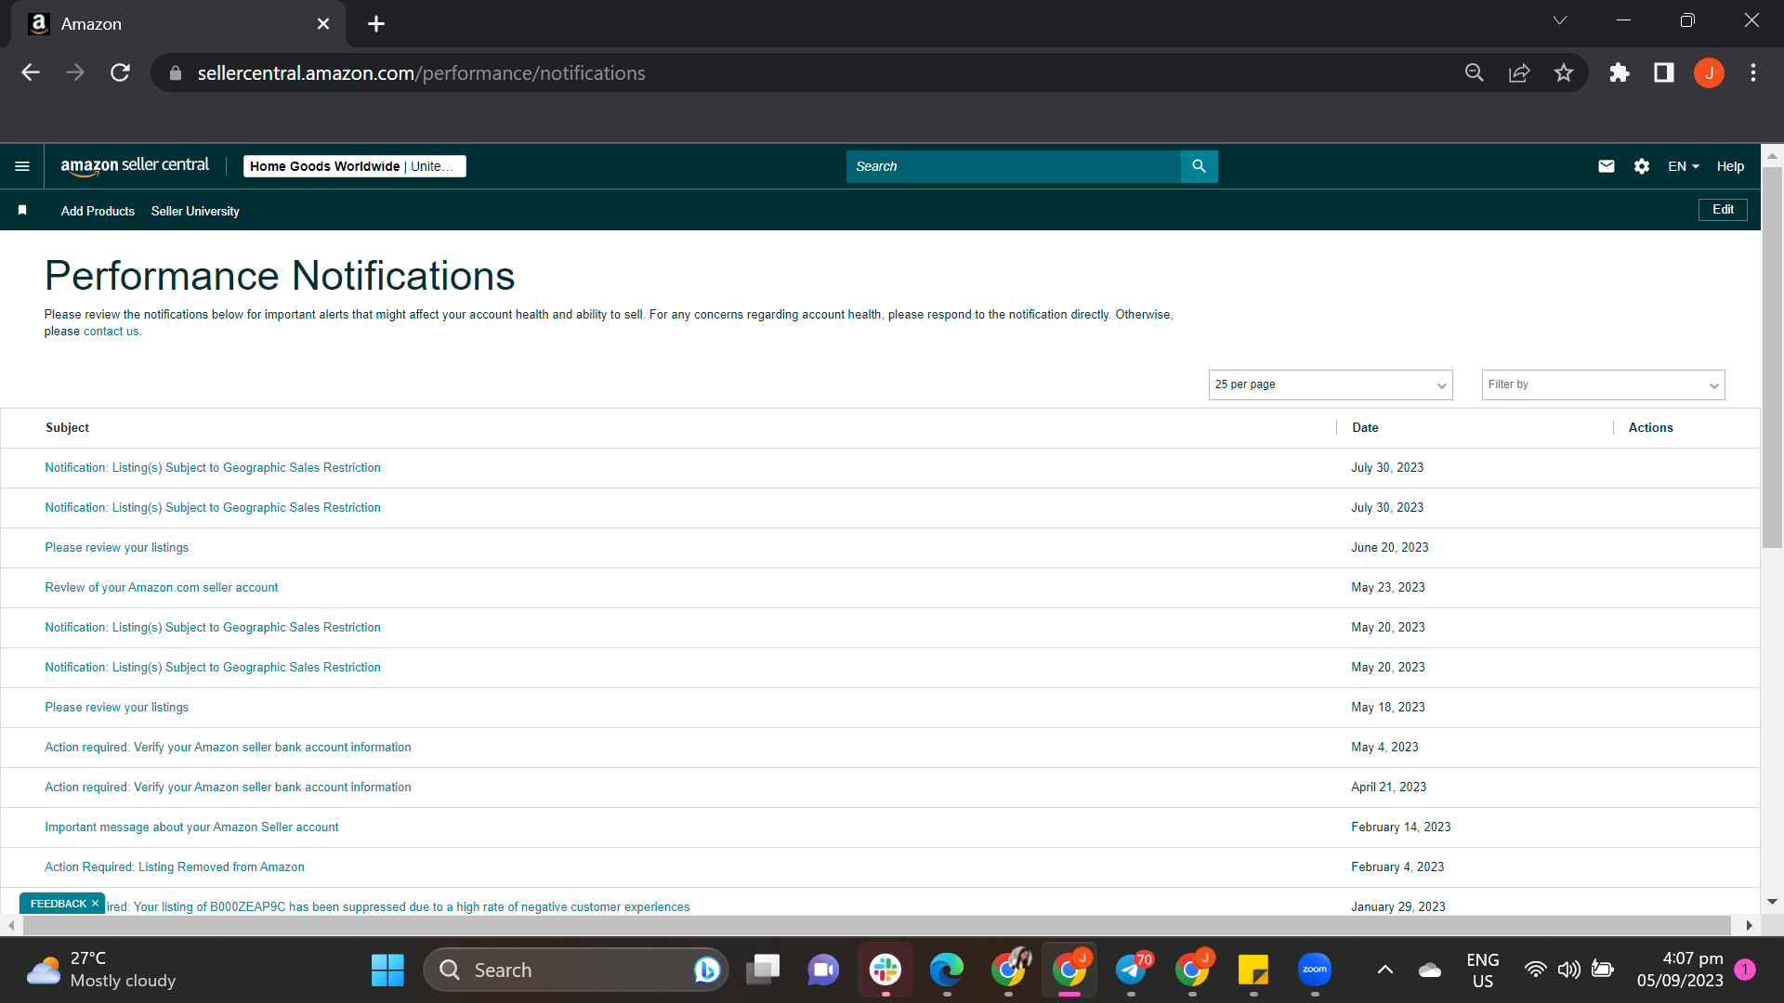Open Chrome three-dot menu

pyautogui.click(x=1753, y=72)
